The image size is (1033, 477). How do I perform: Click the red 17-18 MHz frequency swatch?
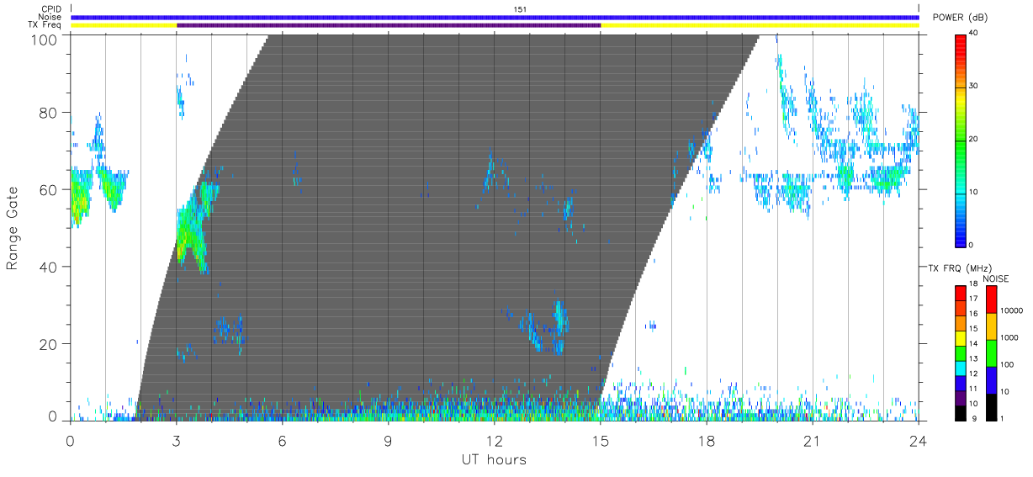(x=961, y=294)
